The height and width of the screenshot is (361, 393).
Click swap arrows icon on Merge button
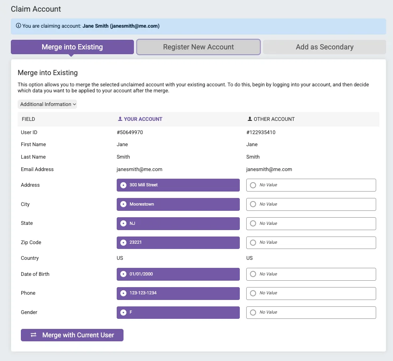point(34,335)
